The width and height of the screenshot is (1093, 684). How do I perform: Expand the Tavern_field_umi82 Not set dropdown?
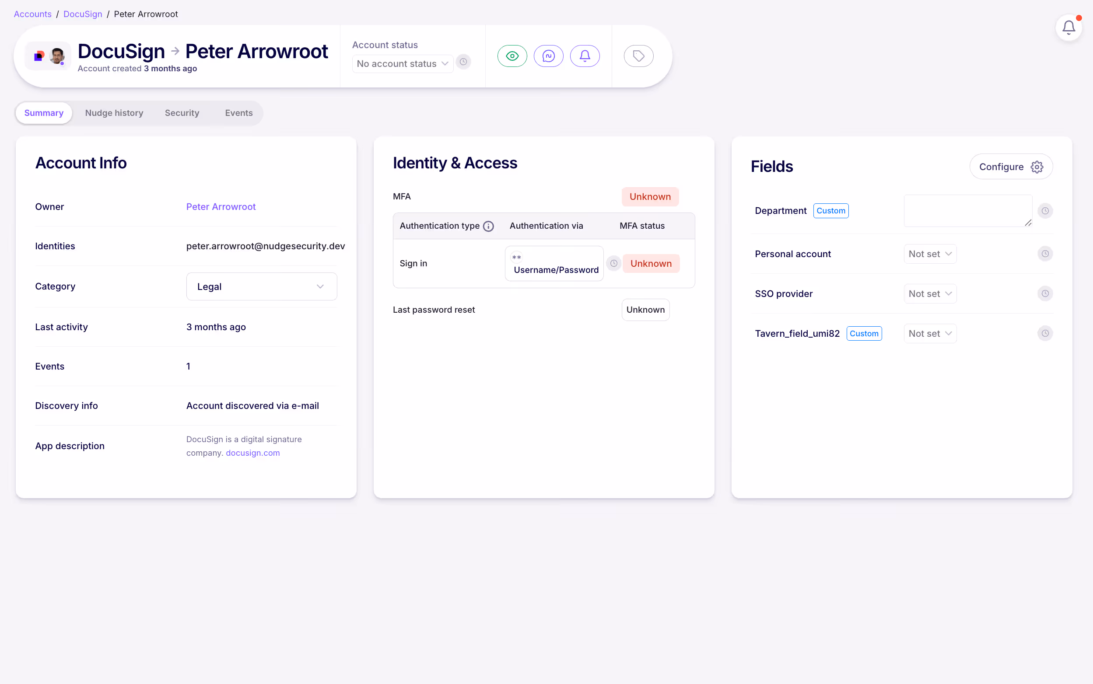click(929, 333)
